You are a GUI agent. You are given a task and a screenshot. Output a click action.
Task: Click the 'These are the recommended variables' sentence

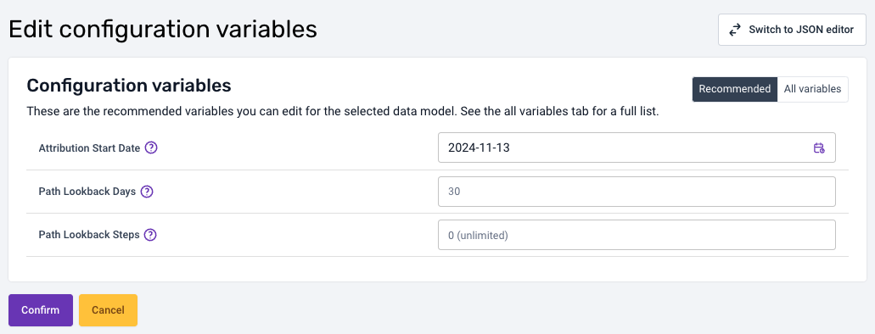pos(242,112)
